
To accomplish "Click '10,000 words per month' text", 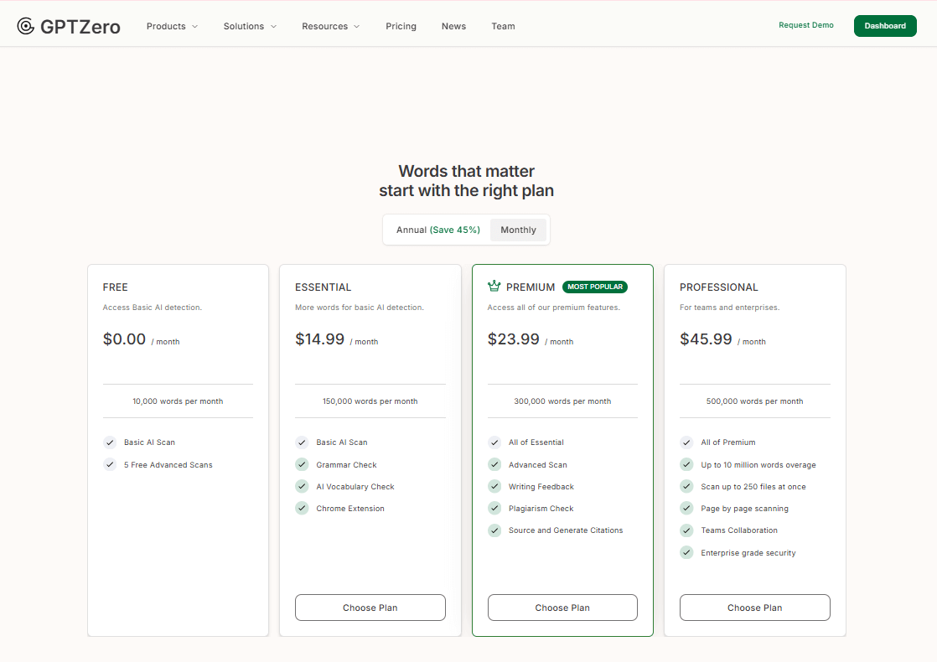I will [x=178, y=401].
